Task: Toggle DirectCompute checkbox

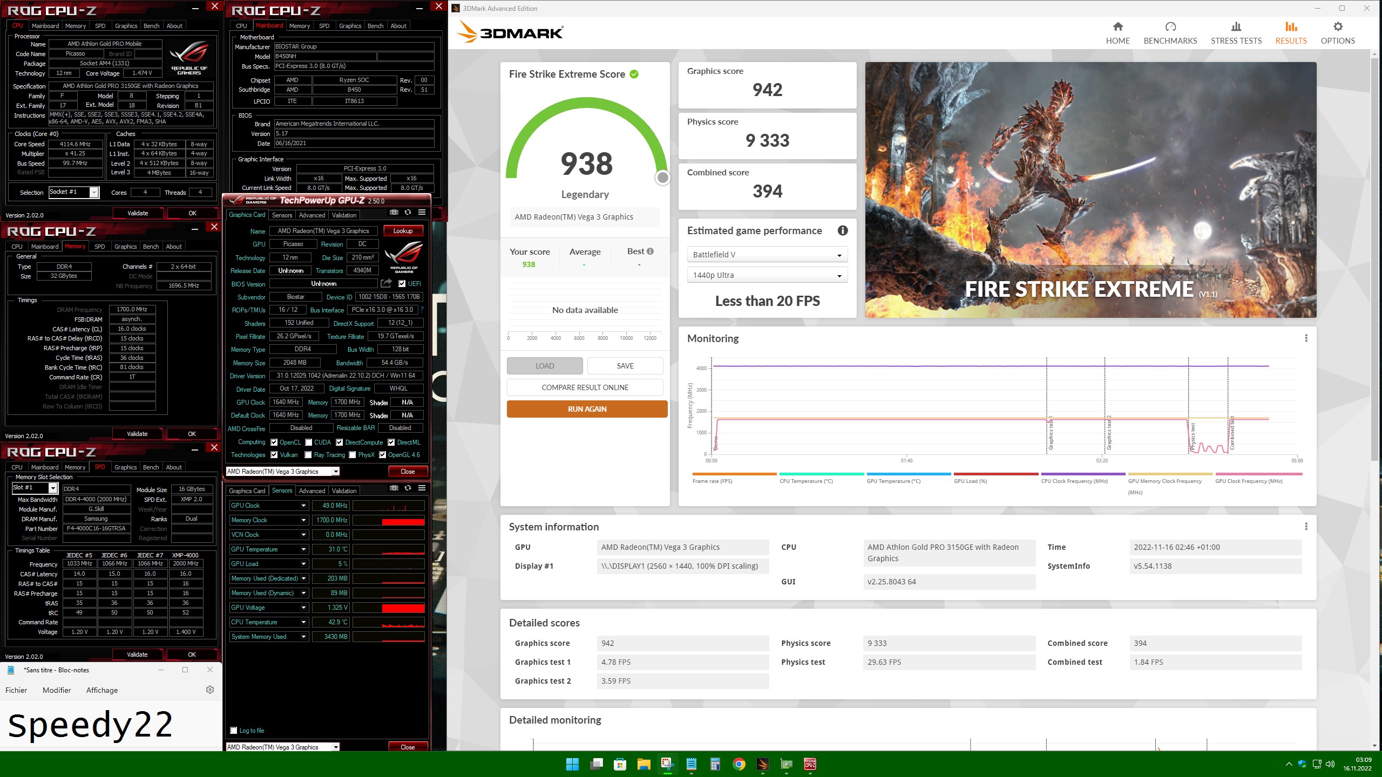Action: click(x=340, y=442)
